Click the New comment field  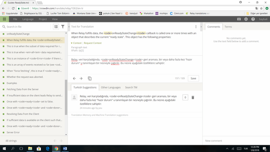[x=236, y=141]
